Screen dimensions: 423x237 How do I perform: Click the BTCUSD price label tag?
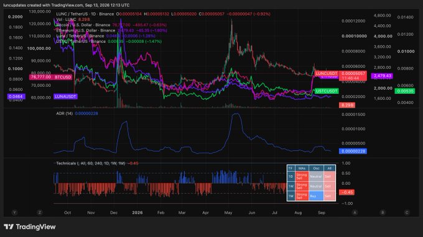63,77
